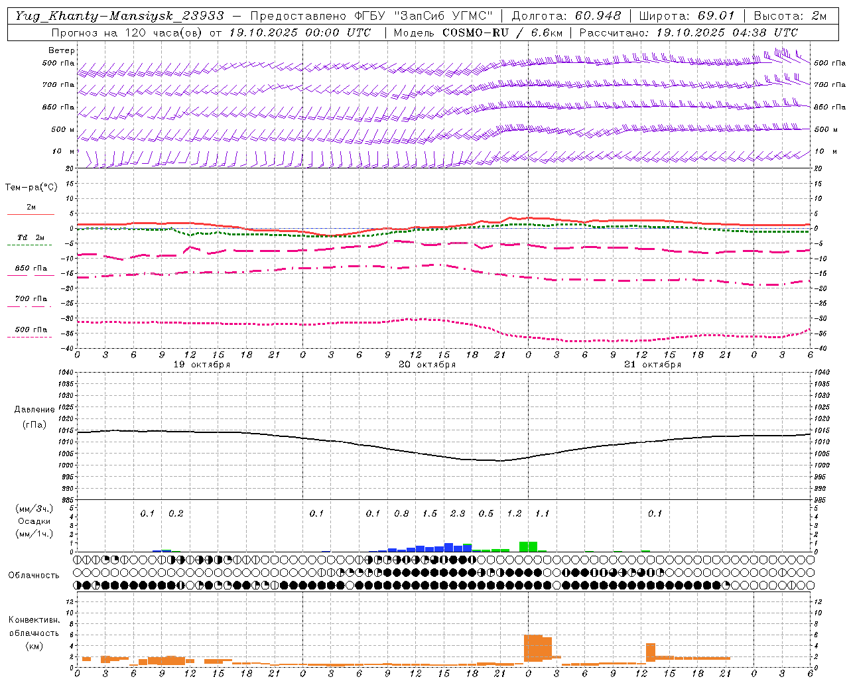Click the 21 октября date label
The height and width of the screenshot is (679, 849).
pyautogui.click(x=653, y=365)
